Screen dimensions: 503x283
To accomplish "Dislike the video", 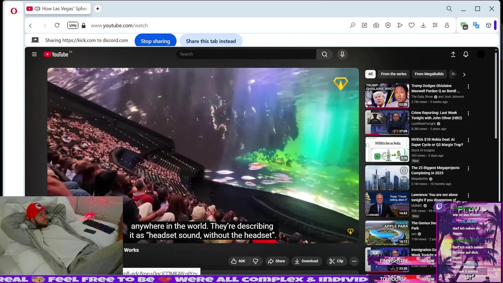I will tap(255, 261).
